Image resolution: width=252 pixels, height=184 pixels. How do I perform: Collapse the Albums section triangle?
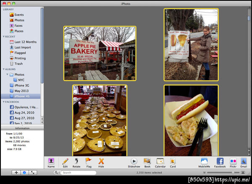pos(4,69)
